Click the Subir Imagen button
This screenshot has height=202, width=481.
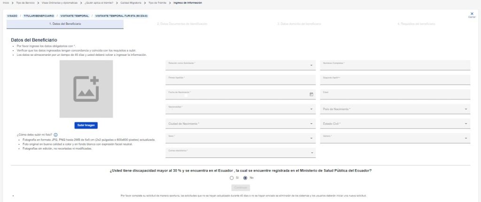[86, 126]
